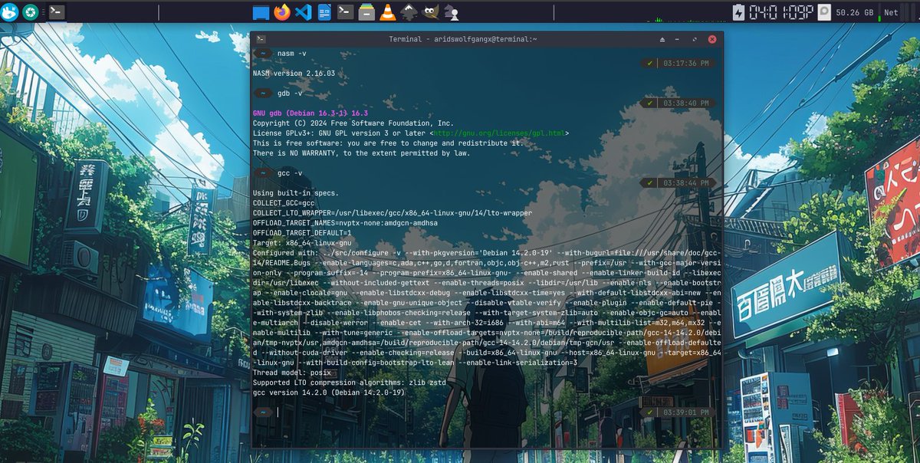Click the 50.26 GB free space readout
This screenshot has height=463, width=920.
(x=855, y=12)
